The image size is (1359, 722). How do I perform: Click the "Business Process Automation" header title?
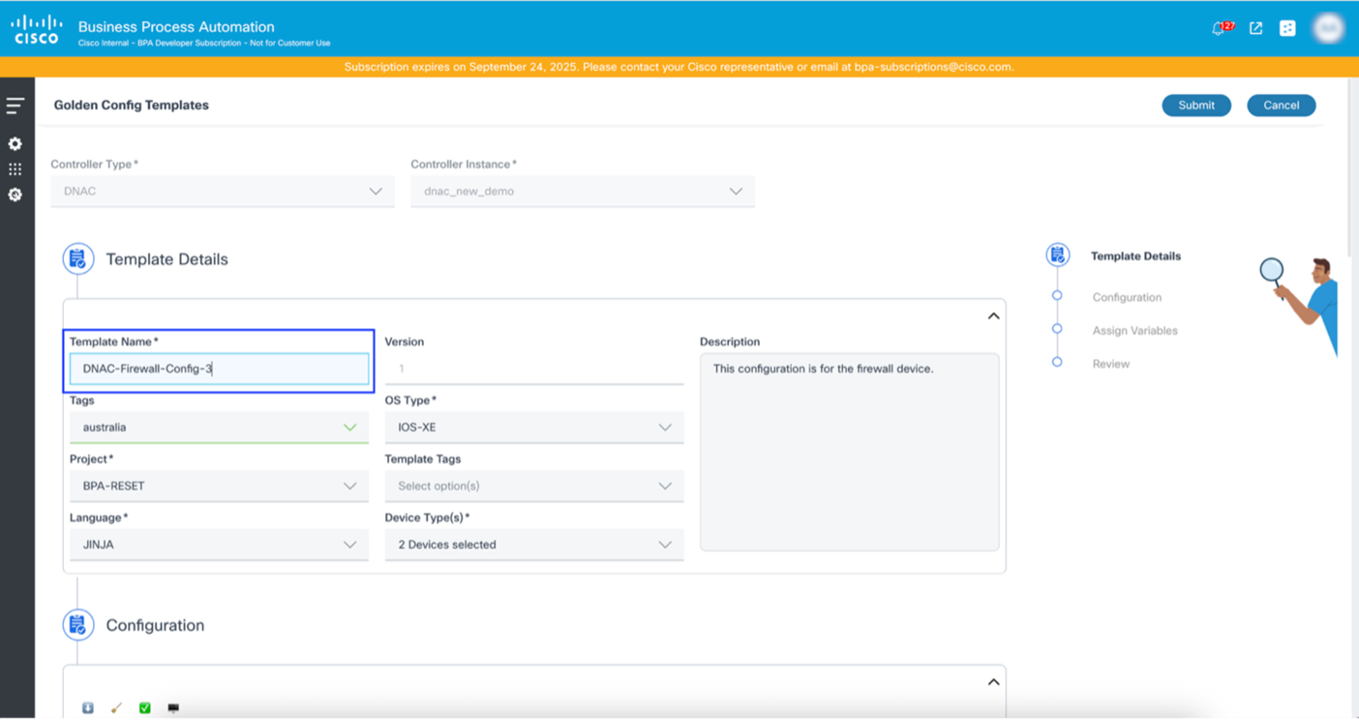[176, 27]
